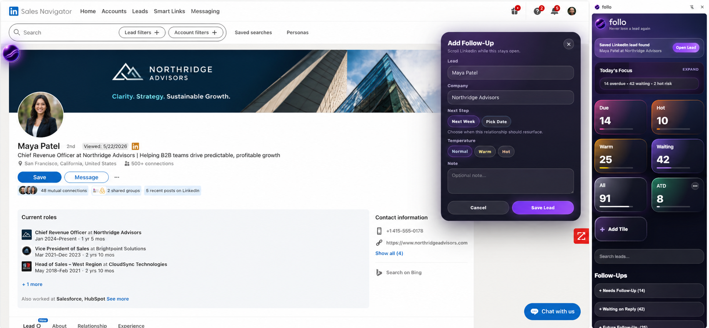Click the follo logo in side panel
This screenshot has height=328, width=709.
601,24
